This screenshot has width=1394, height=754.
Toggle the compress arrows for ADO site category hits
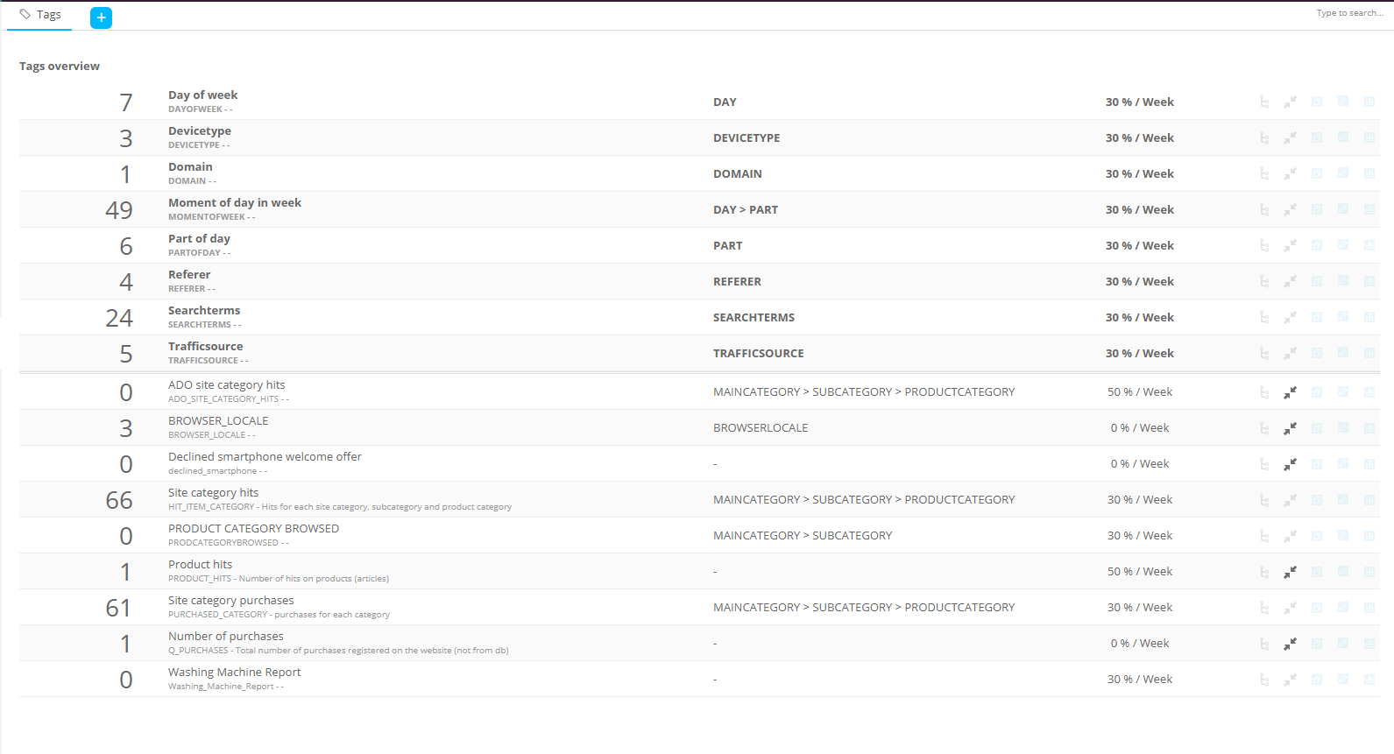coord(1290,392)
